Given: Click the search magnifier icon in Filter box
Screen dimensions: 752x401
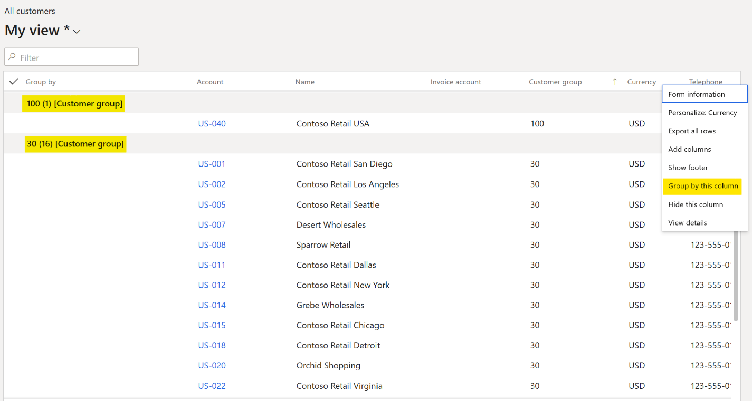Looking at the screenshot, I should pyautogui.click(x=12, y=57).
